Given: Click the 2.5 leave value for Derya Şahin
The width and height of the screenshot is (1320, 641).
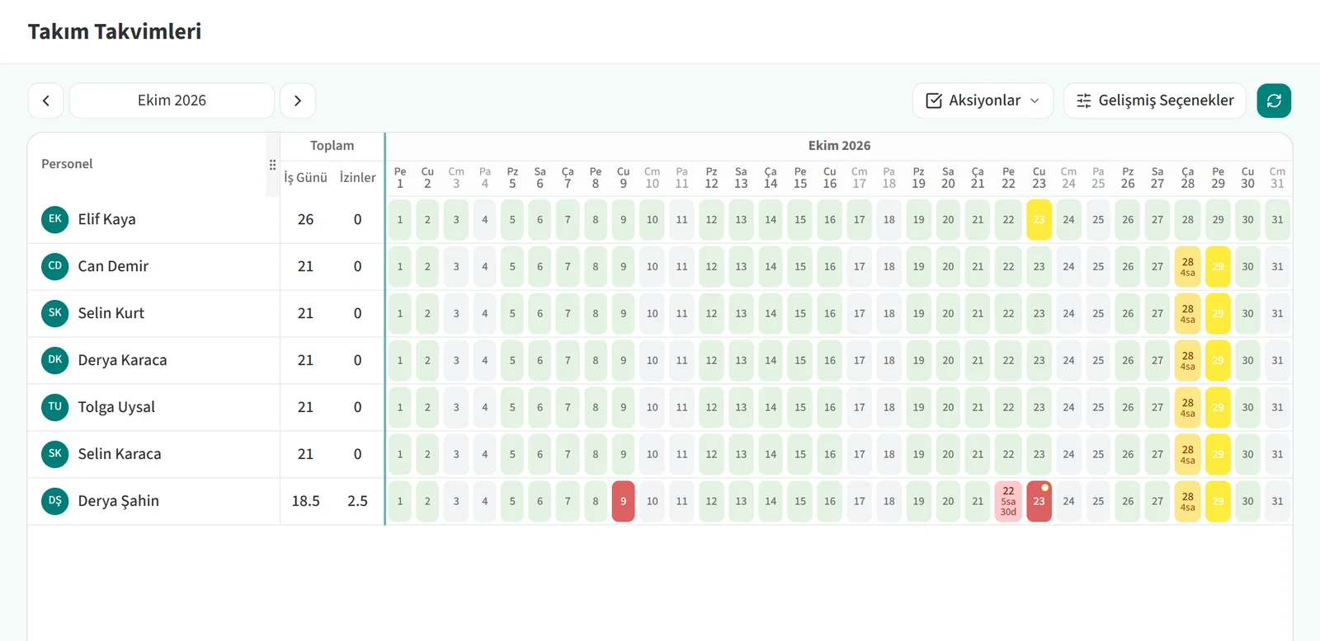Looking at the screenshot, I should [x=357, y=501].
